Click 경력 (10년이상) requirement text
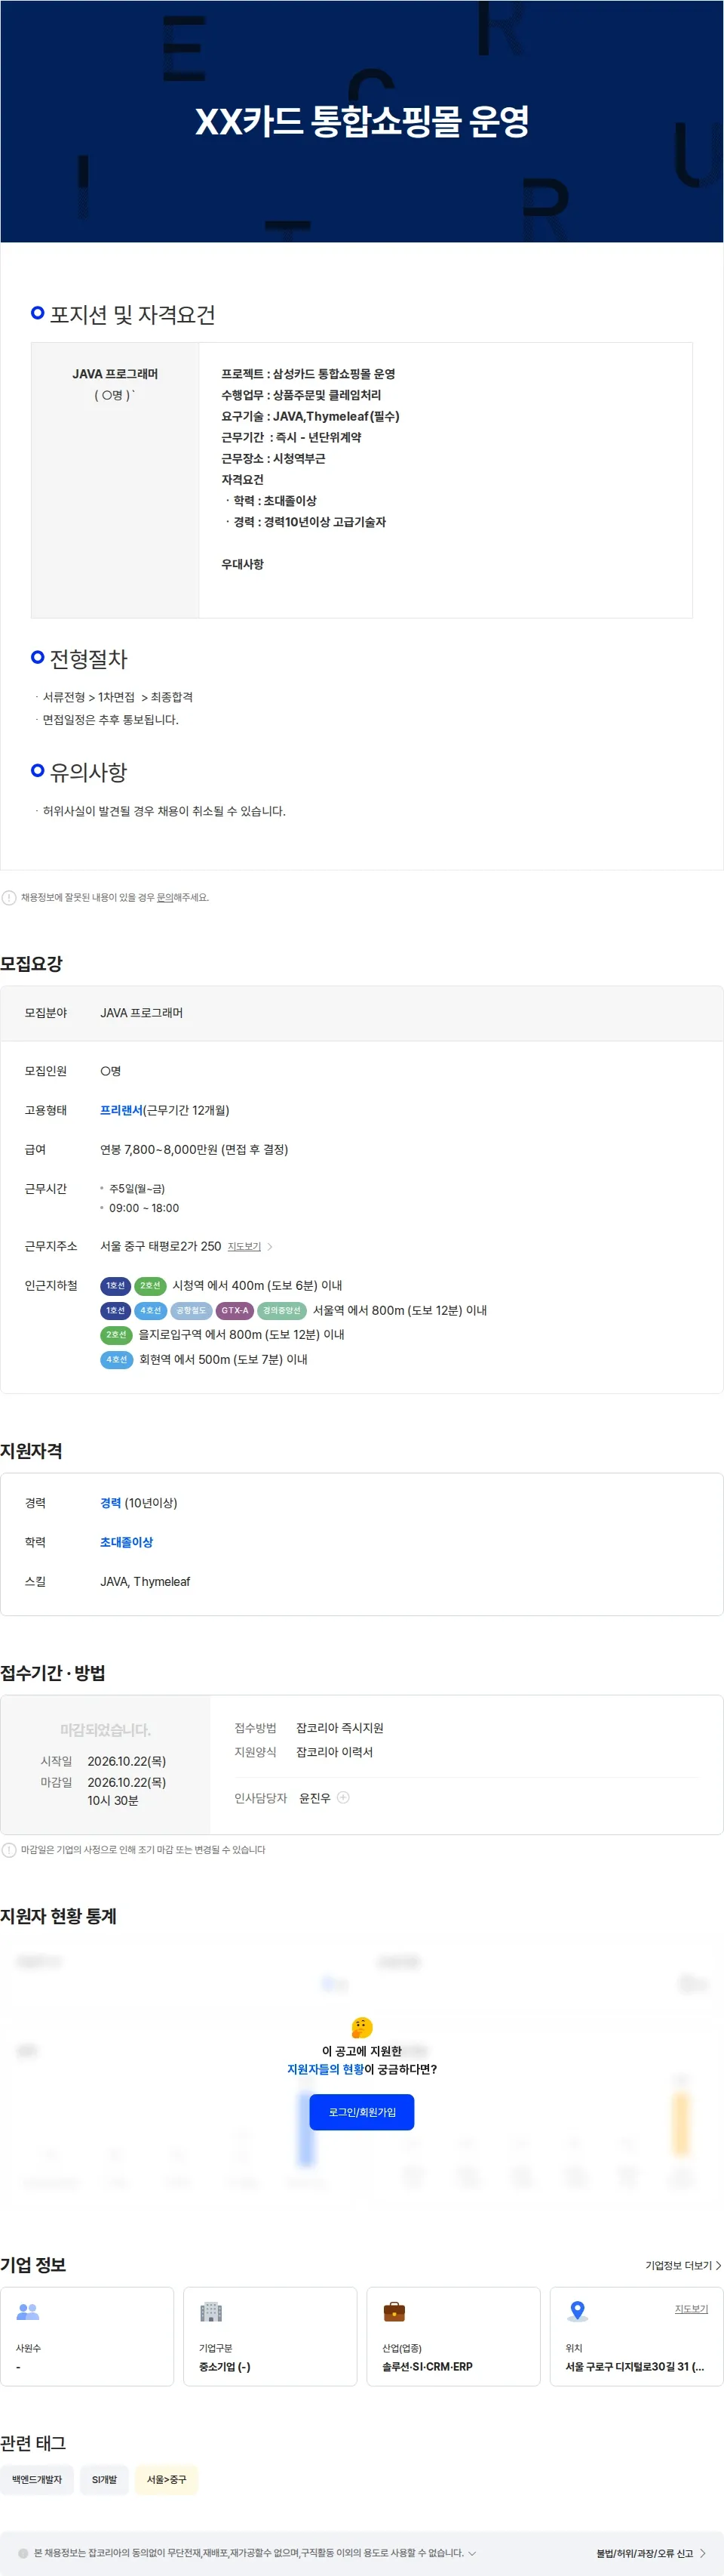Screen dimensions: 724x2576 tap(139, 1503)
